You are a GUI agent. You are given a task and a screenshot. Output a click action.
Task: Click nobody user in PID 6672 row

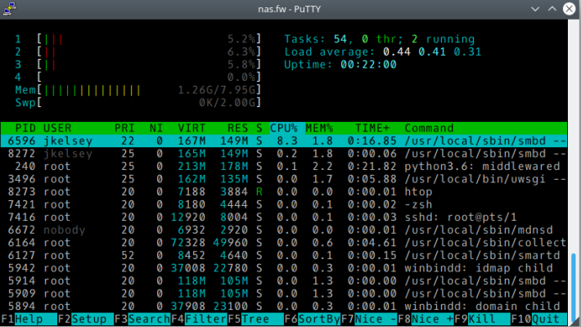click(x=65, y=230)
